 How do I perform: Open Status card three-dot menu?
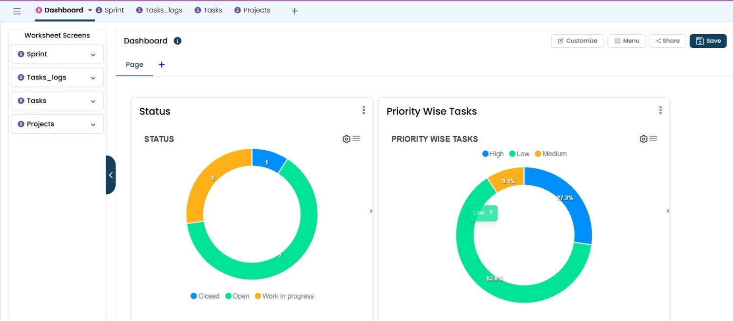364,110
